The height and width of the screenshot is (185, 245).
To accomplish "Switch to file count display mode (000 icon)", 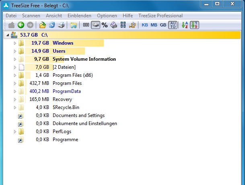I will [x=86, y=25].
